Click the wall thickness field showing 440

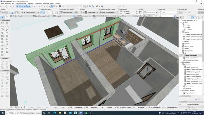(170, 12)
